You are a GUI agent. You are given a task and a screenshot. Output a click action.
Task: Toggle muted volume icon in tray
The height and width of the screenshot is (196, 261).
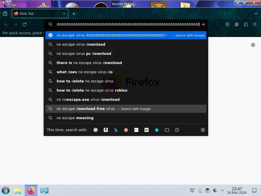(215, 190)
